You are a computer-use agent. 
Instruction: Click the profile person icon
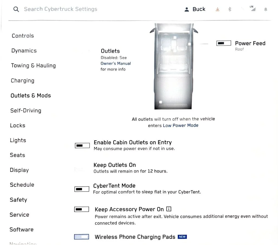[187, 9]
